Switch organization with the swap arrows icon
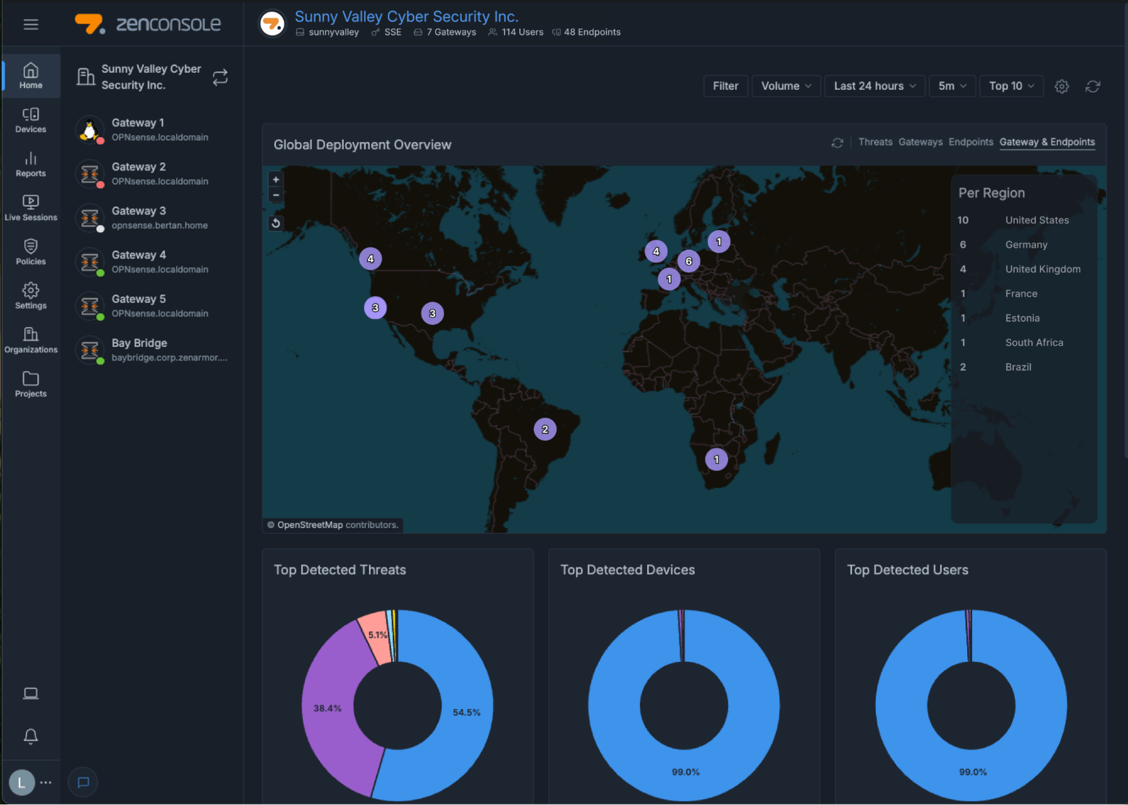Viewport: 1128px width, 805px height. [220, 77]
